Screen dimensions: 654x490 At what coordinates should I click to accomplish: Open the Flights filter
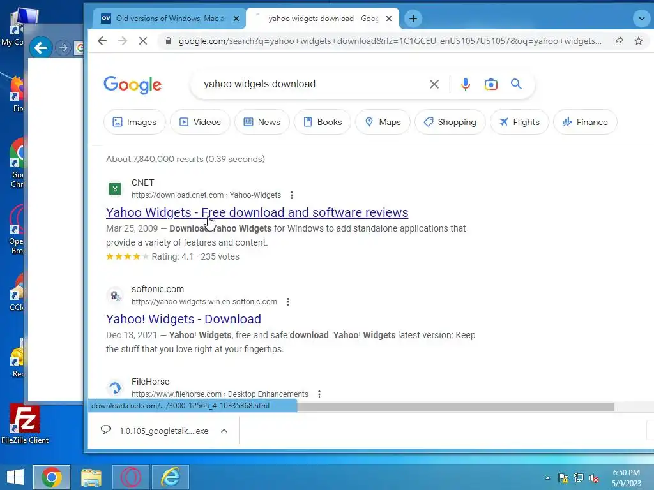[519, 122]
